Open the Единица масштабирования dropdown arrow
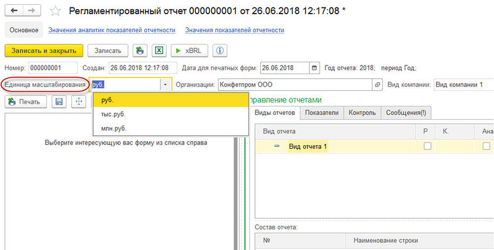Image resolution: width=494 pixels, height=250 pixels. pyautogui.click(x=165, y=85)
